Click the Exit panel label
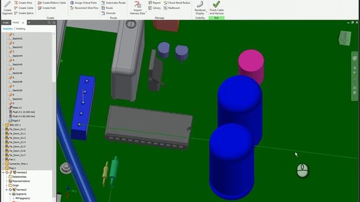360x202 pixels. (x=216, y=18)
